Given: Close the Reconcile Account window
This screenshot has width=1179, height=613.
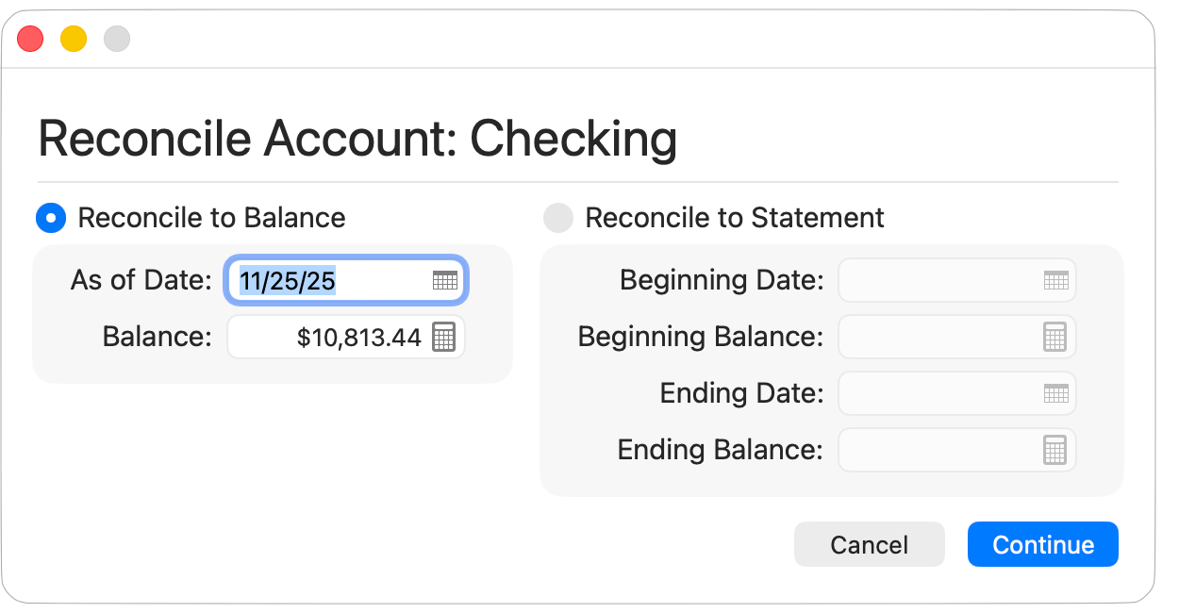Looking at the screenshot, I should [30, 39].
